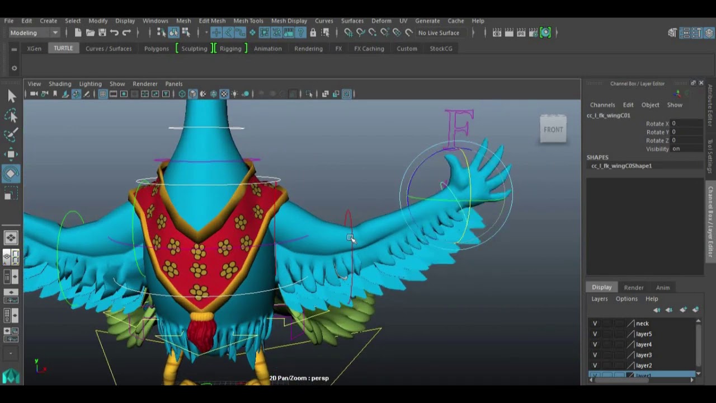Select the Scale tool
The image size is (716, 403).
point(11,193)
